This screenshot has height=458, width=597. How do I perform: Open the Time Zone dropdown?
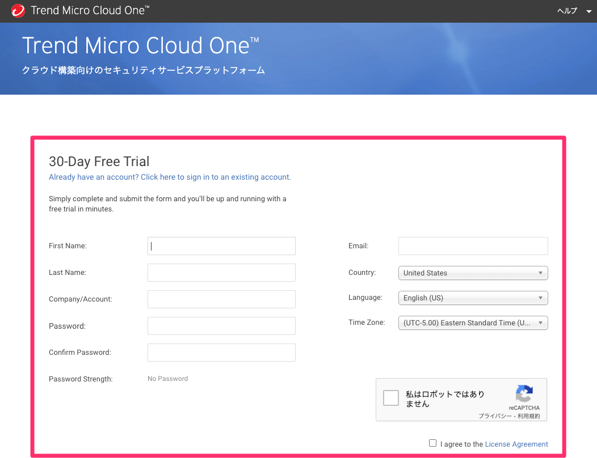click(x=472, y=323)
